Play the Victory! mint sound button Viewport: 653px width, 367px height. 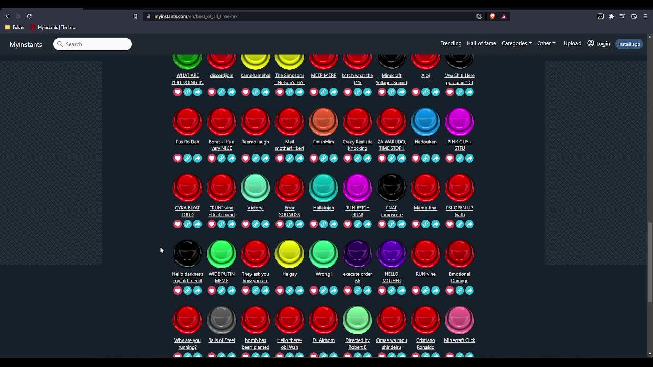256,189
